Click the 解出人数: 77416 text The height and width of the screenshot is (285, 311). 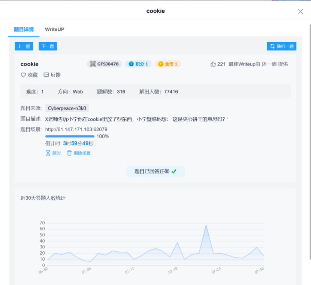coord(158,92)
